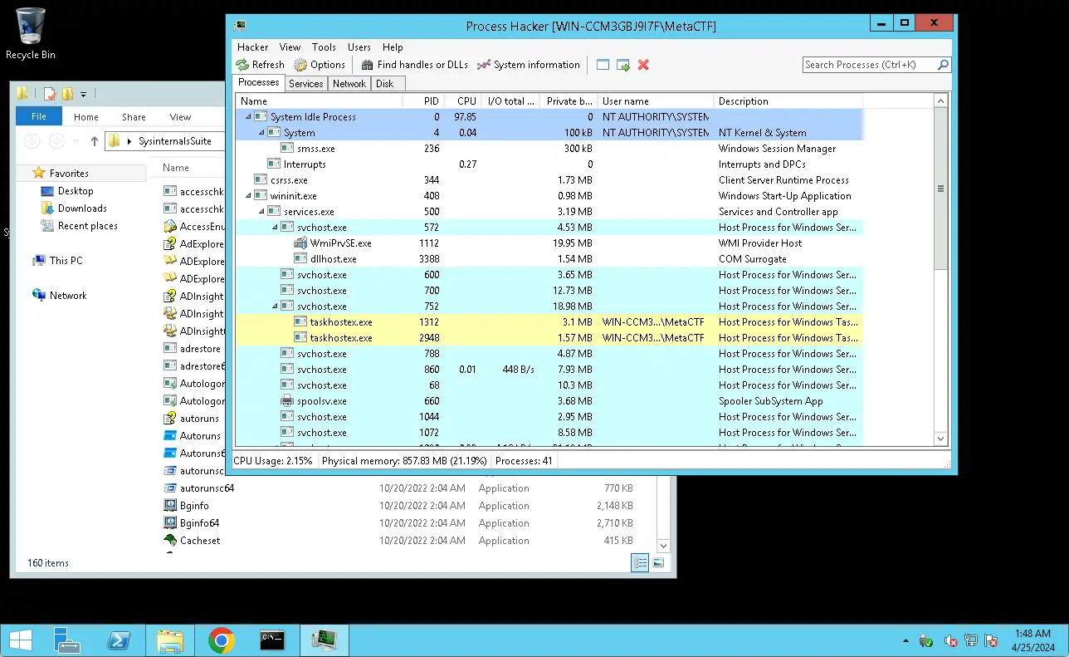Collapse svchost.exe PID 752 tree node
Image resolution: width=1069 pixels, height=657 pixels.
coord(274,306)
